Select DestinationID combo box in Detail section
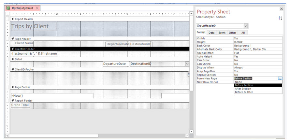Image resolution: width=290 pixels, height=140 pixels. pos(160,64)
